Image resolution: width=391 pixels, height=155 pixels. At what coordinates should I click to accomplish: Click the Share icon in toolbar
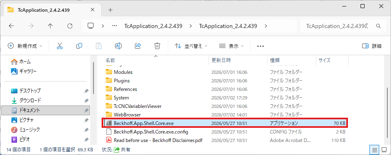[x=138, y=46]
